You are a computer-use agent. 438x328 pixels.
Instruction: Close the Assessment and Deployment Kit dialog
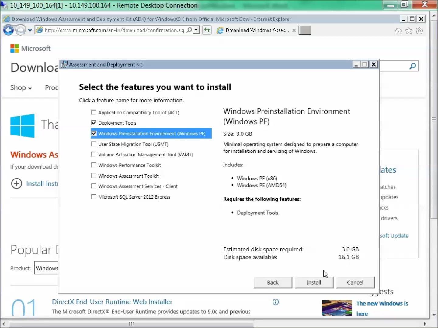point(374,64)
